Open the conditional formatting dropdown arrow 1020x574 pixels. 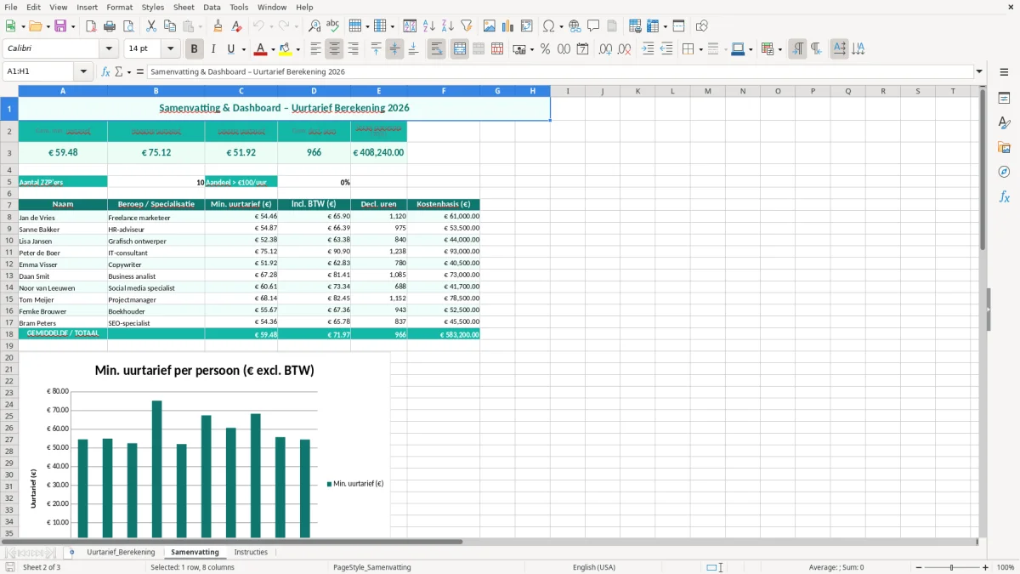pyautogui.click(x=779, y=49)
